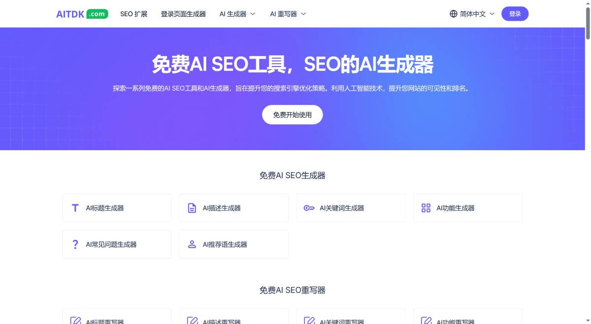The image size is (591, 324).
Task: Click the edit icon for AI关键词重写器
Action: pyautogui.click(x=309, y=321)
